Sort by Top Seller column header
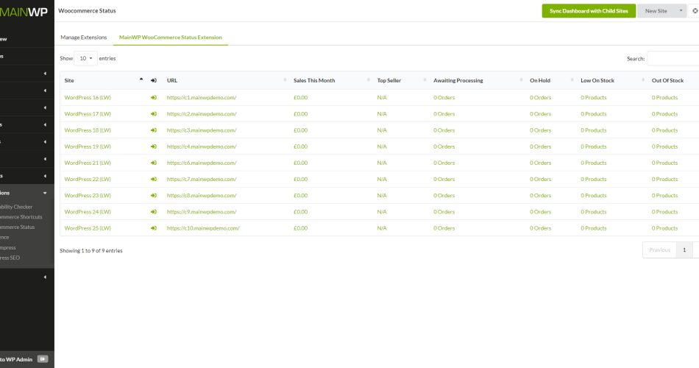This screenshot has width=699, height=368. coord(389,80)
